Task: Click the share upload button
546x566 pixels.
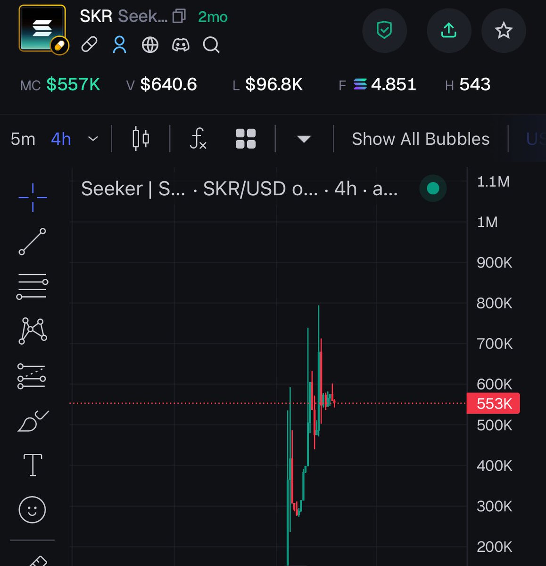Action: pyautogui.click(x=448, y=31)
